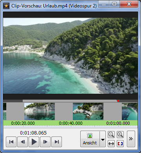Image resolution: width=141 pixels, height=153 pixels.
Task: Click the red playhead marker
Action: pos(118,101)
